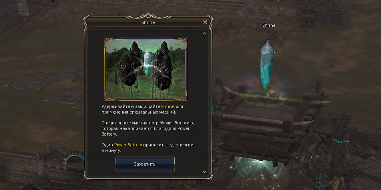Click the Shrine nameplate above the crystal

pyautogui.click(x=269, y=25)
